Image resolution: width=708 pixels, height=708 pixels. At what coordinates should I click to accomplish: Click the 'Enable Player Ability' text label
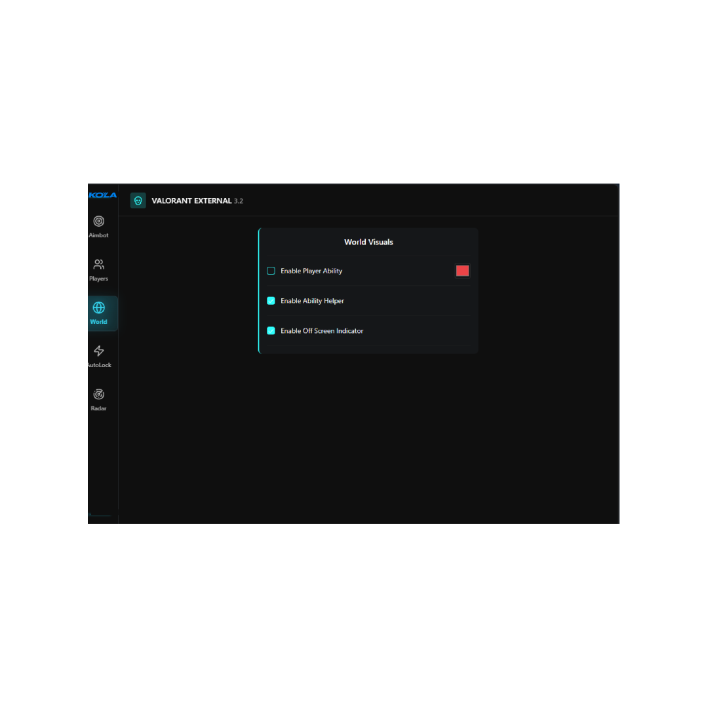pyautogui.click(x=311, y=270)
